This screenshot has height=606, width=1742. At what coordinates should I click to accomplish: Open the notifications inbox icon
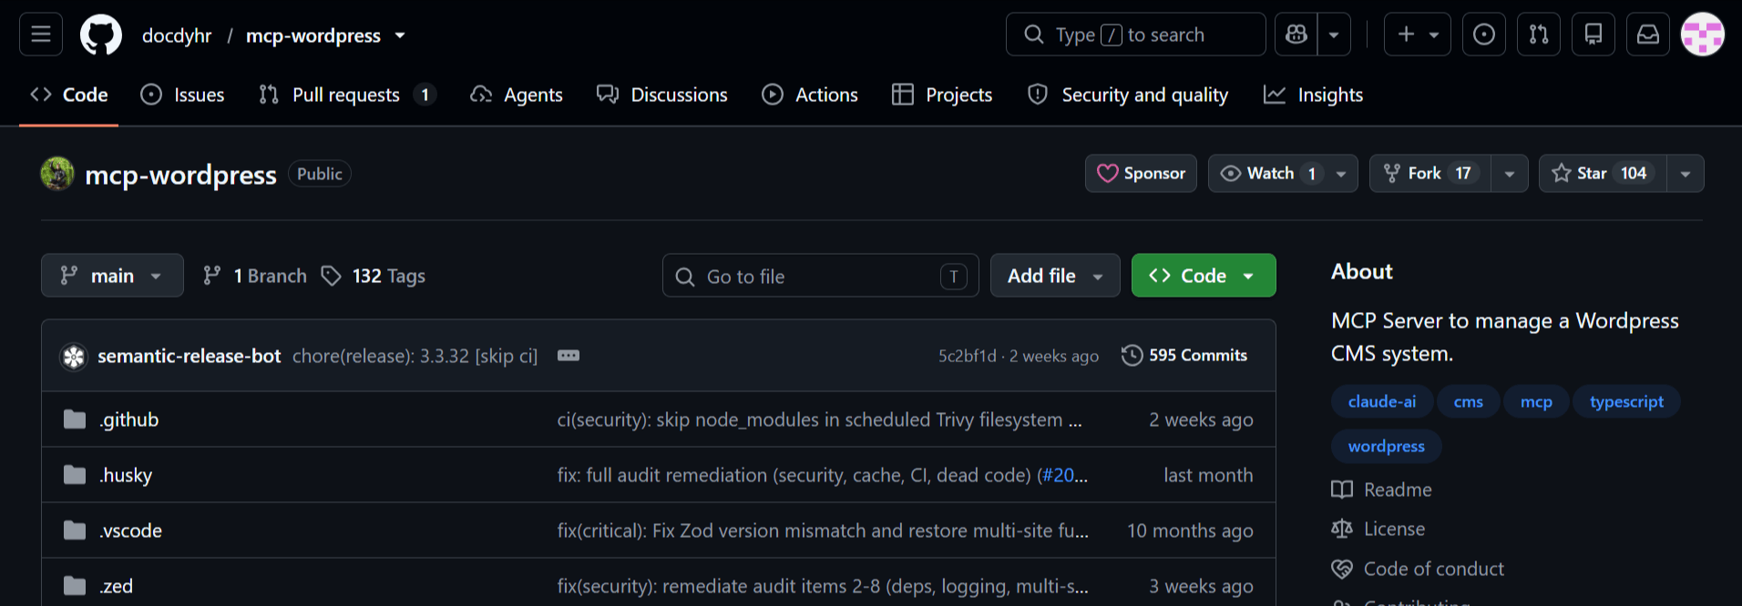(1648, 35)
